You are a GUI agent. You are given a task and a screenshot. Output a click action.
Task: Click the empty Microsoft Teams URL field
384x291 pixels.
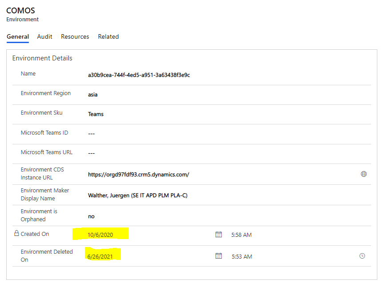click(92, 153)
